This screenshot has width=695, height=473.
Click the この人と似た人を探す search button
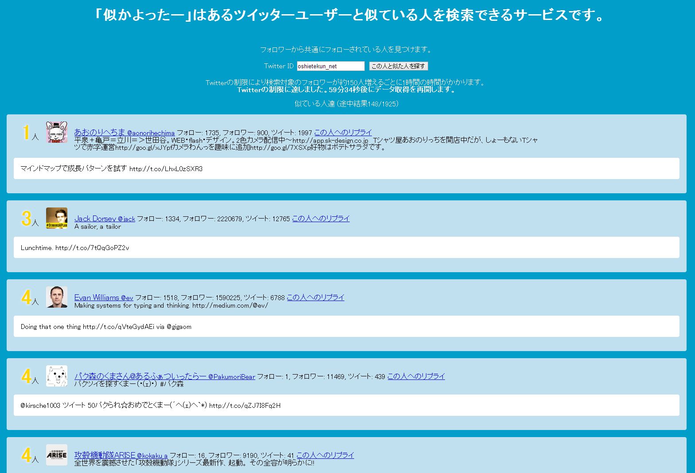coord(398,66)
